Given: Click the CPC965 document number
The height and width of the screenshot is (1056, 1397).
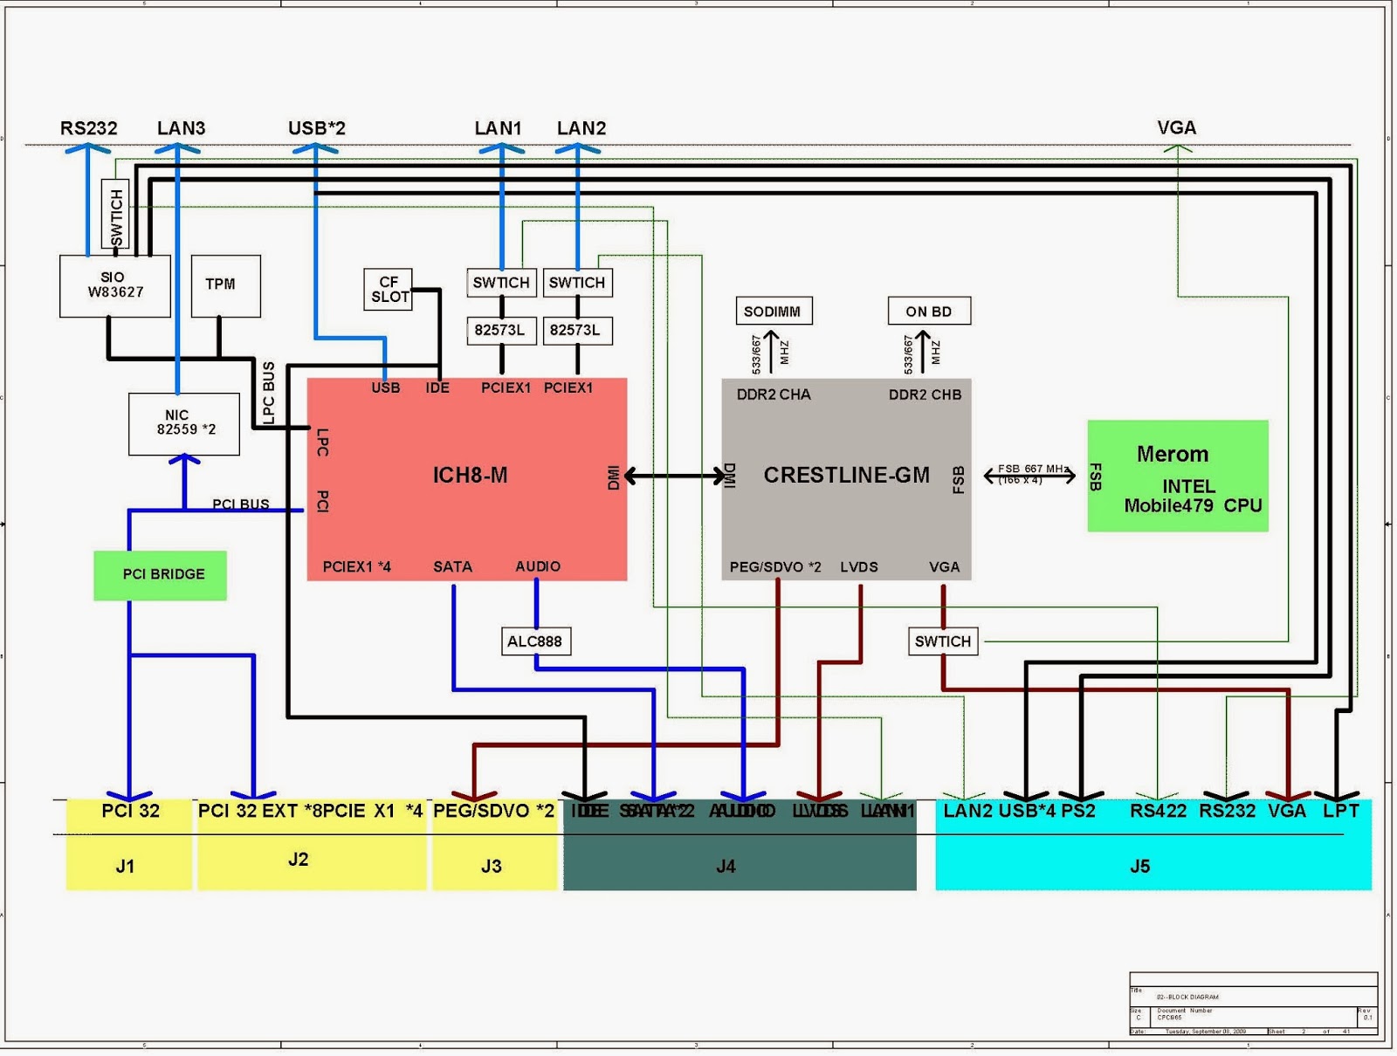Looking at the screenshot, I should tap(1170, 1018).
